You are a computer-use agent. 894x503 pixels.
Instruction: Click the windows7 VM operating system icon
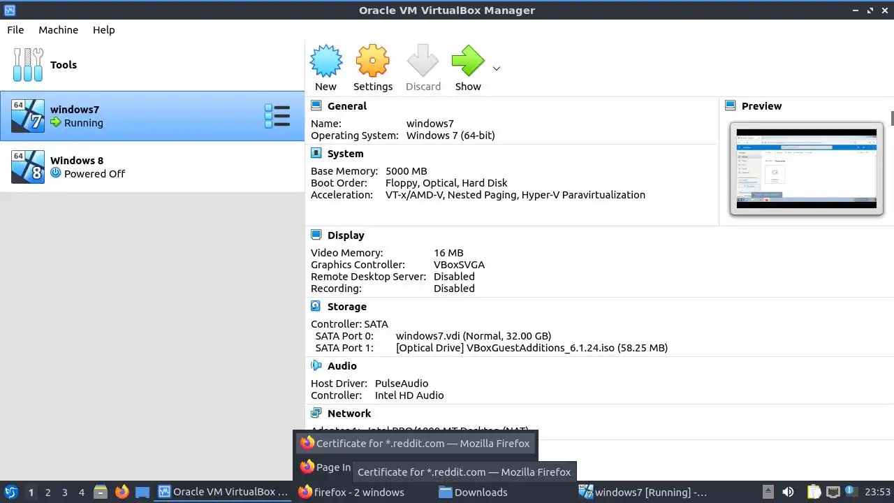[x=28, y=116]
